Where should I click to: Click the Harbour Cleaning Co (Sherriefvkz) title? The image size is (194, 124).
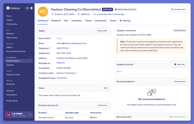click(76, 10)
